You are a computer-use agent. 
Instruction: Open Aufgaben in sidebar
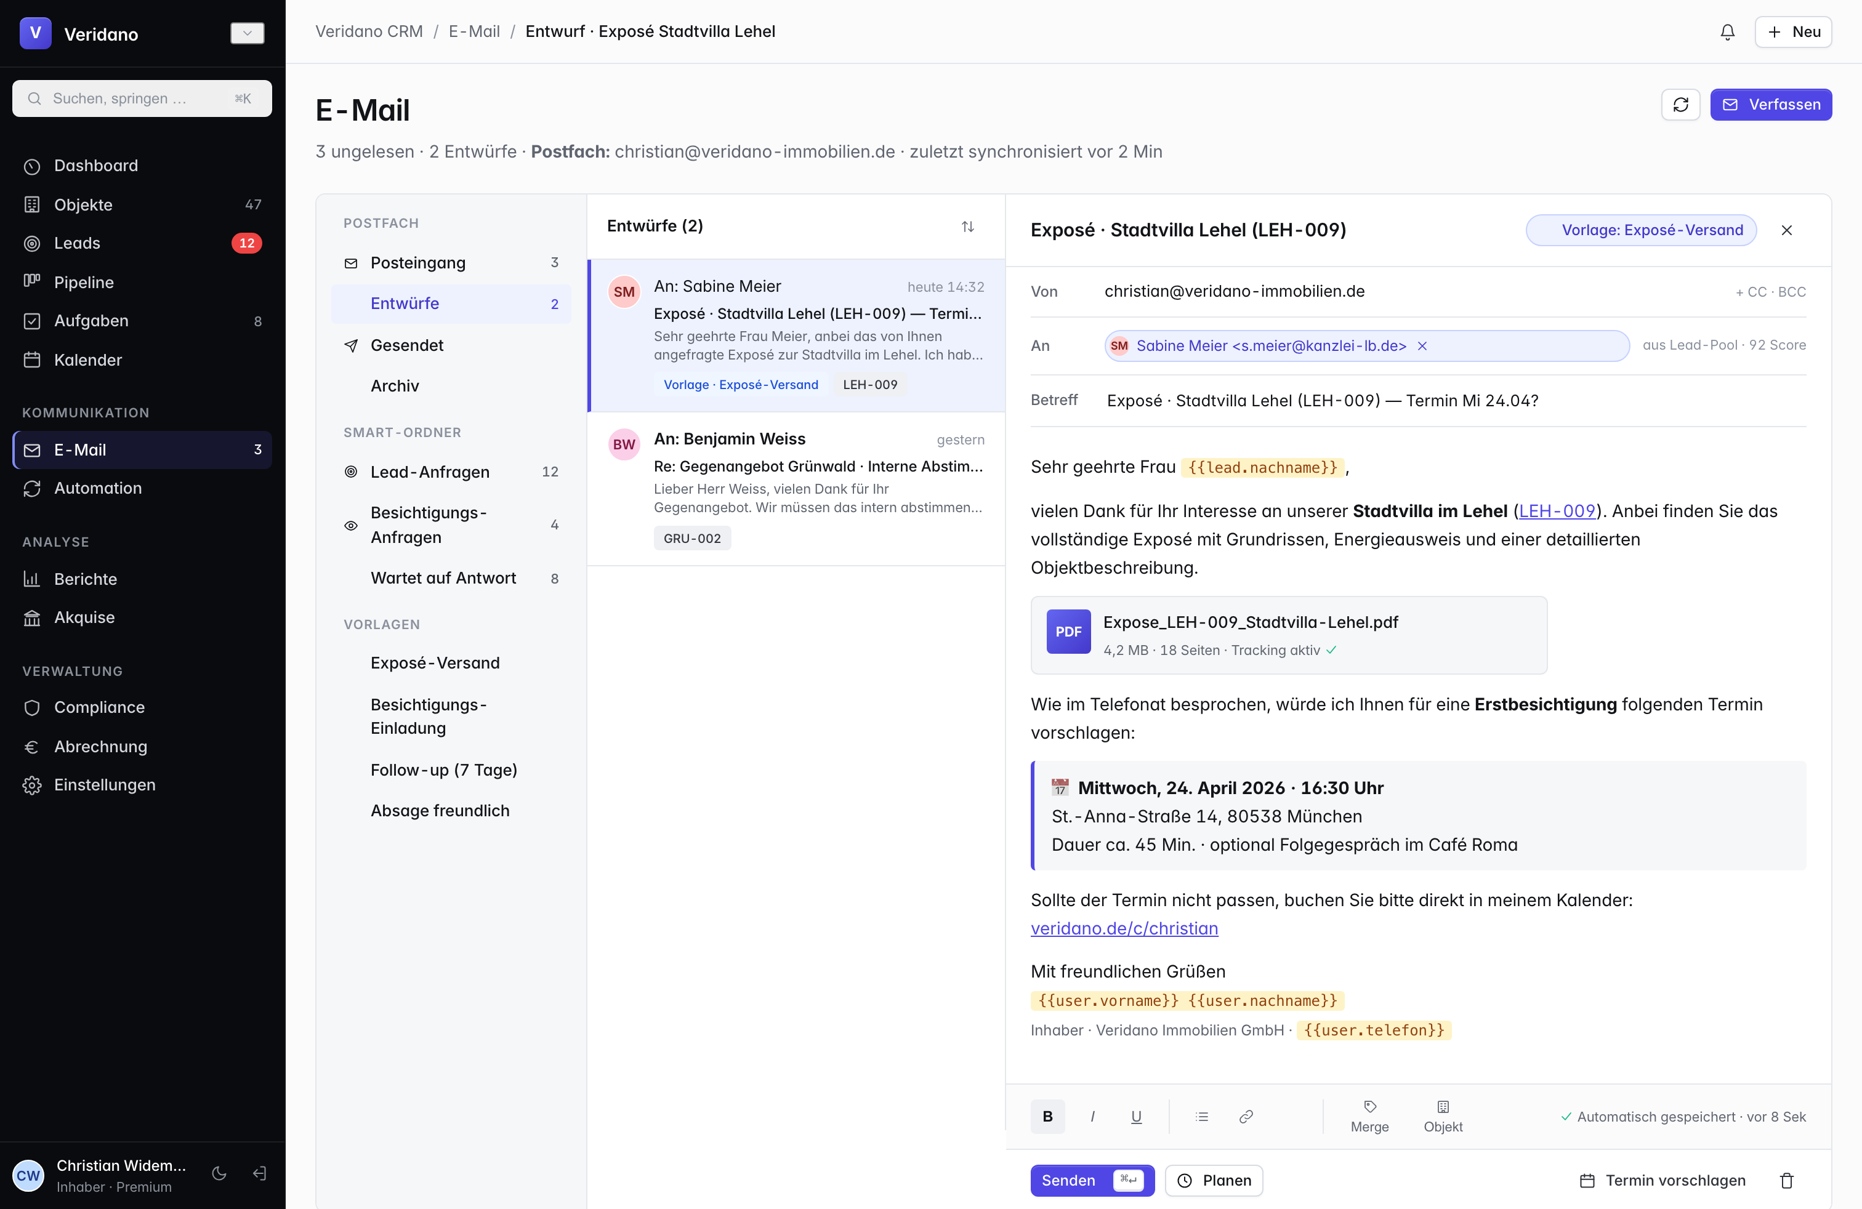(142, 321)
